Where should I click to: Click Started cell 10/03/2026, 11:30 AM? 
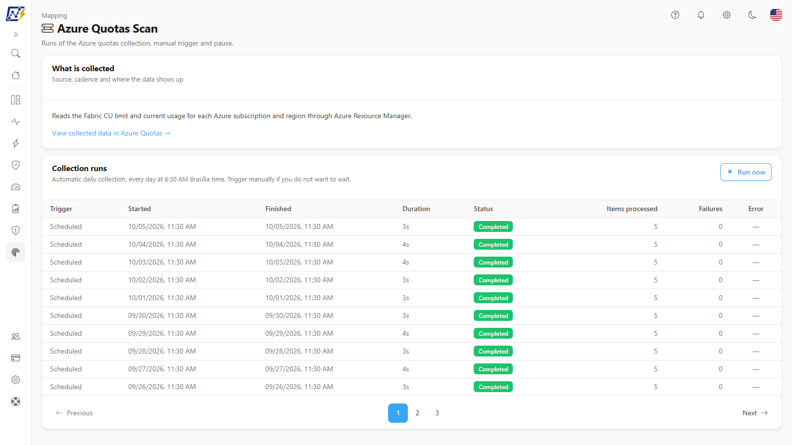162,262
